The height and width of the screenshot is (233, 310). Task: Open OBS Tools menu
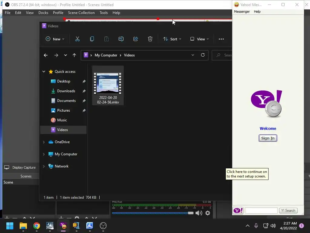104,13
